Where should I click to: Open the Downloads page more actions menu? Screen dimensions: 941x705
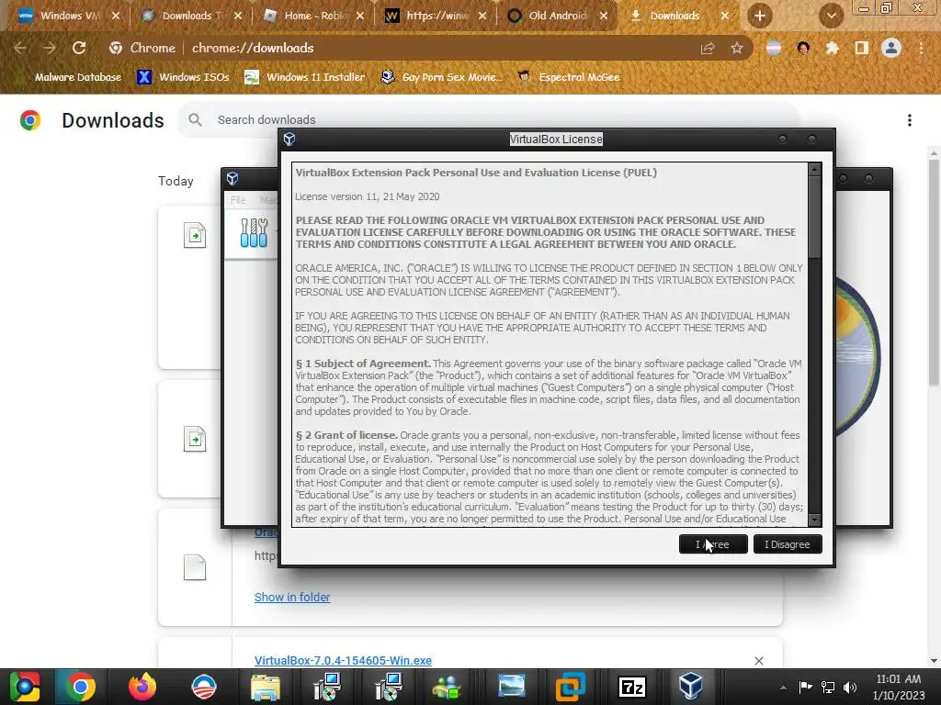(x=910, y=120)
